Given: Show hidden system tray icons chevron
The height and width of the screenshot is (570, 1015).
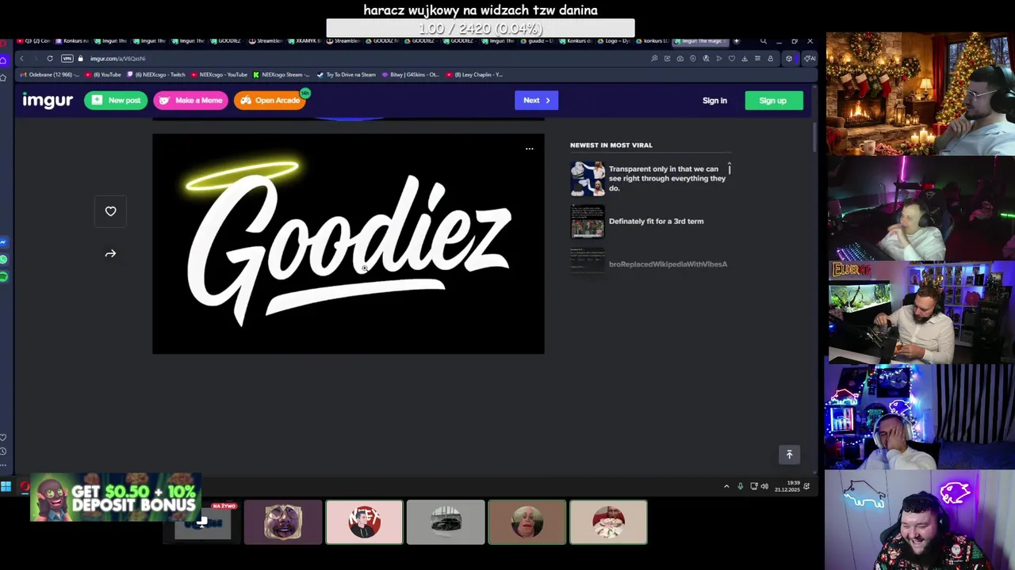Looking at the screenshot, I should 726,487.
